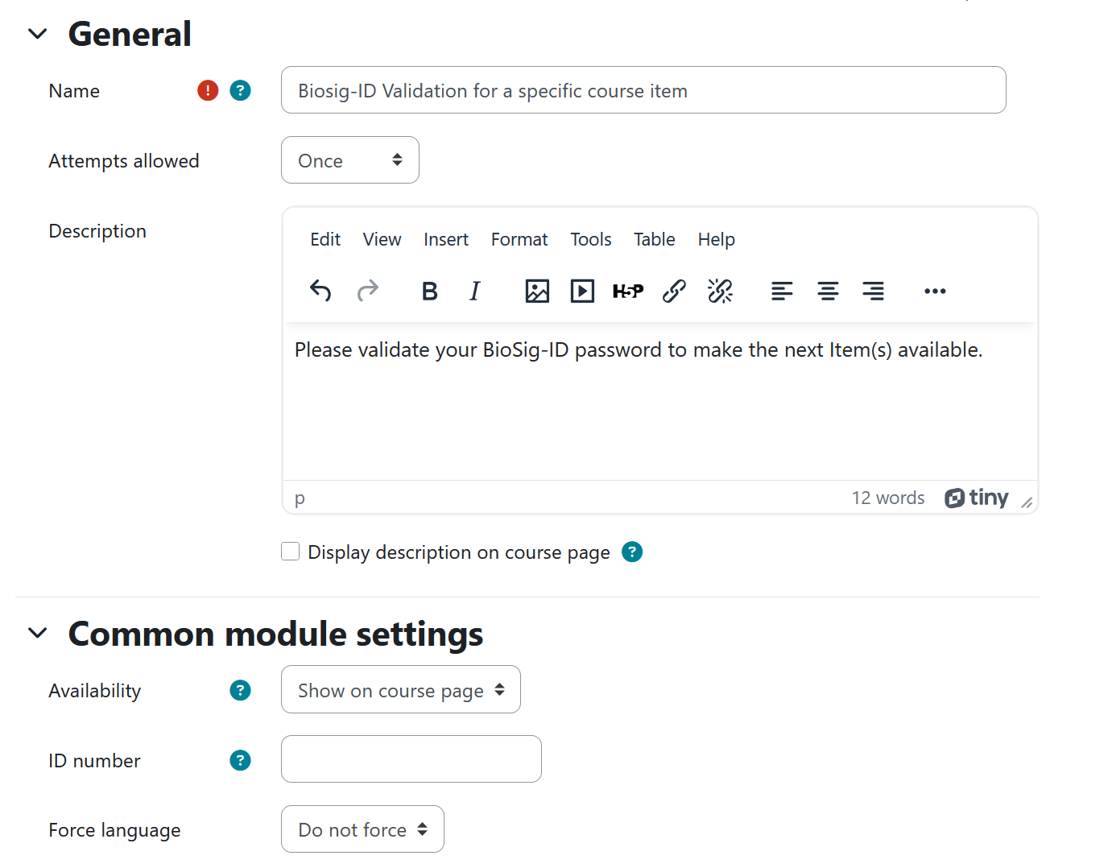1116x868 pixels.
Task: Click the unlink icon
Action: 720,291
